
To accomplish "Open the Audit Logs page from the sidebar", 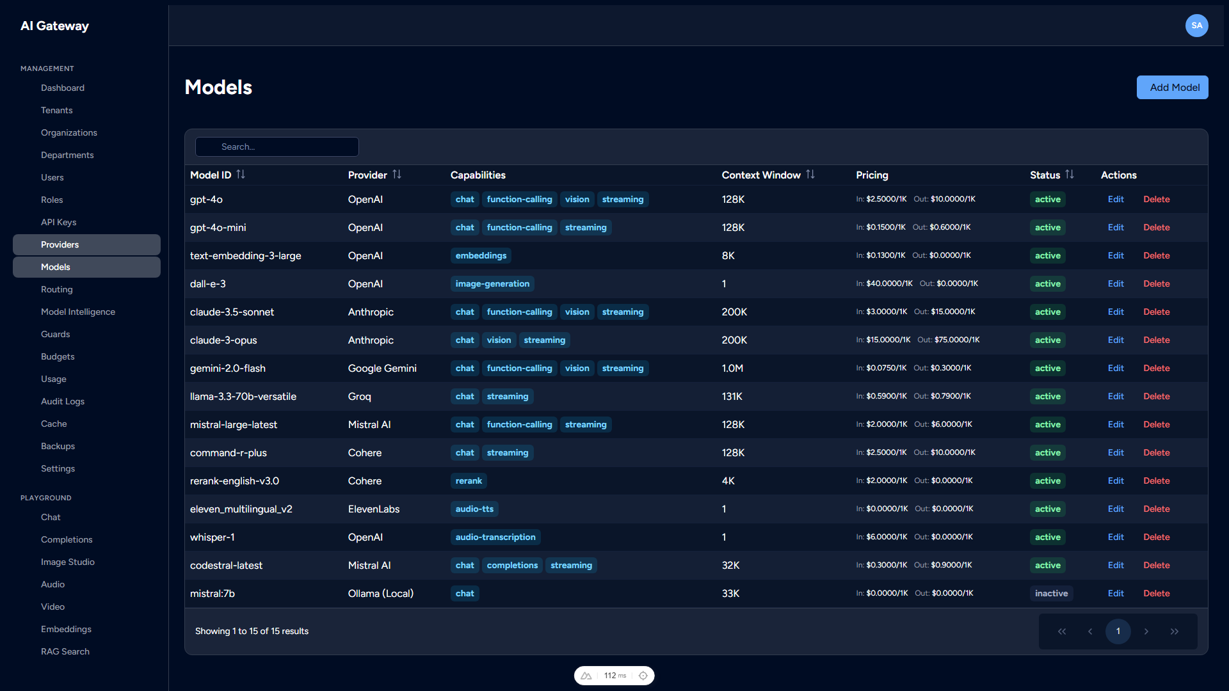I will [x=62, y=401].
